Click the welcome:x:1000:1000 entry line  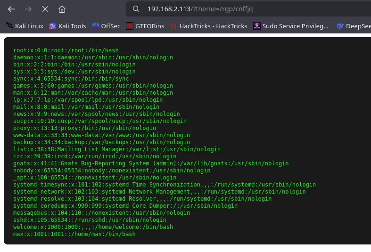93,227
